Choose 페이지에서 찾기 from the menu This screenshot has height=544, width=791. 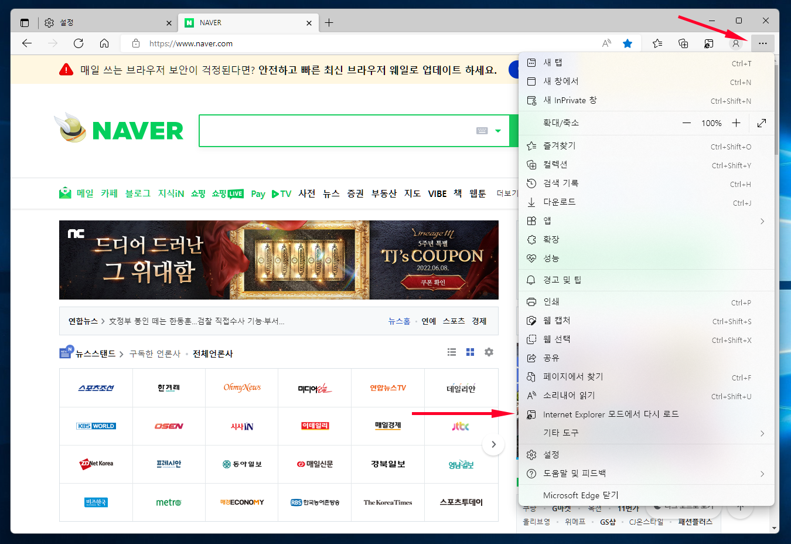tap(646, 377)
